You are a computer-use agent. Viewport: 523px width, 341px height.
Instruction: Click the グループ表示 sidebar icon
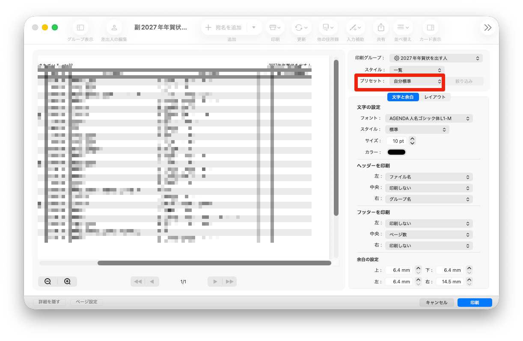tap(80, 27)
